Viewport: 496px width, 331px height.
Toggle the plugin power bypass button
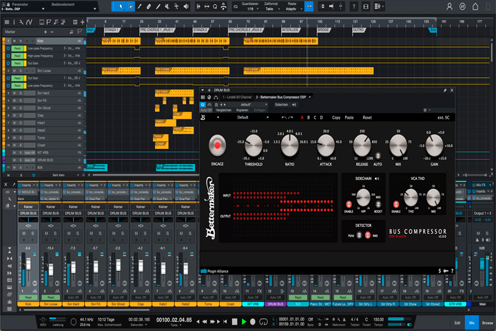(203, 105)
